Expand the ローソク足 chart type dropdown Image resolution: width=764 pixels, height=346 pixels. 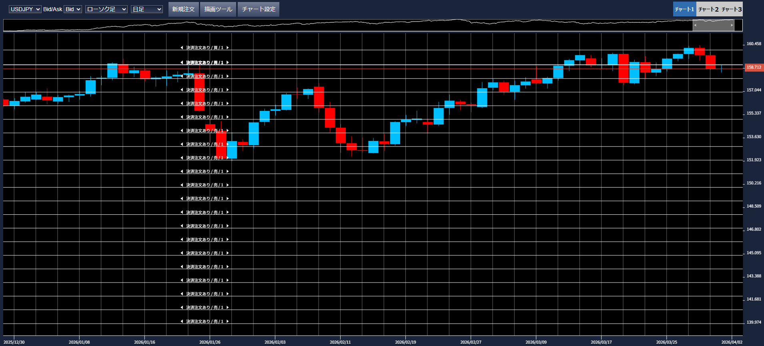click(x=106, y=9)
